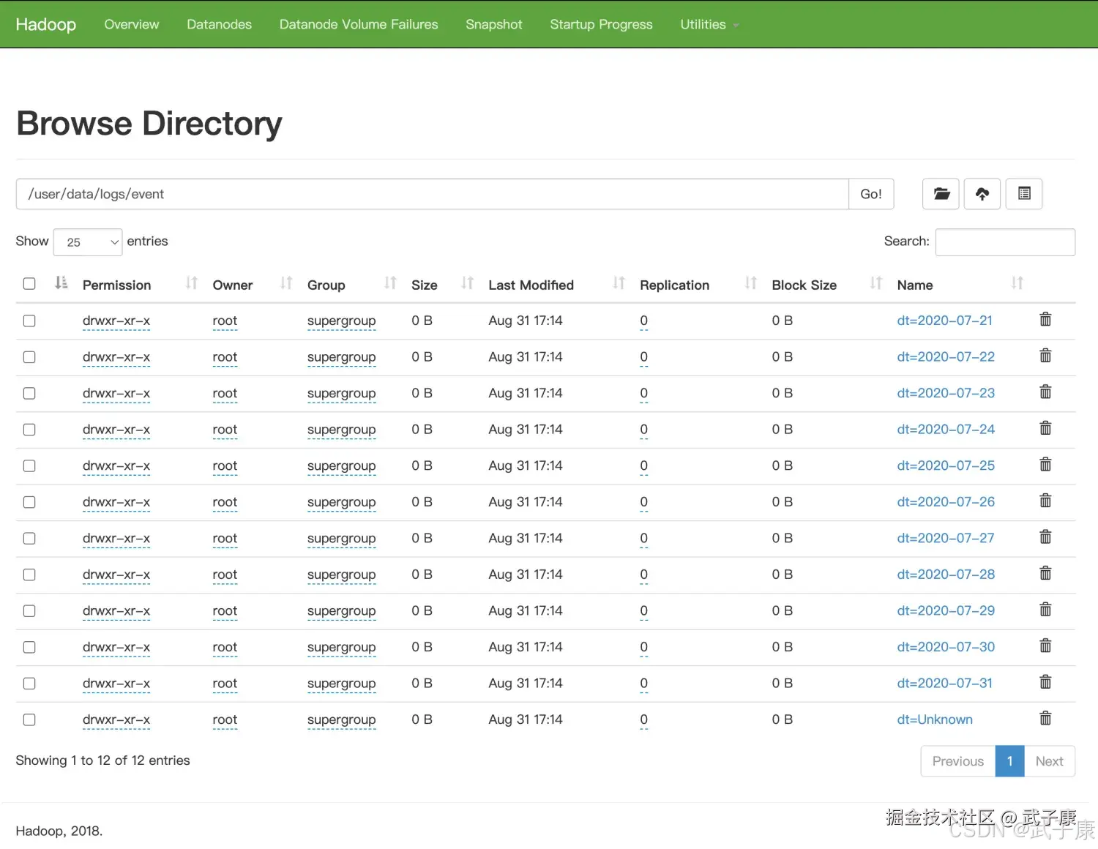Delete the dt=2020-07-21 directory using its trash icon
1098x849 pixels.
coord(1045,320)
